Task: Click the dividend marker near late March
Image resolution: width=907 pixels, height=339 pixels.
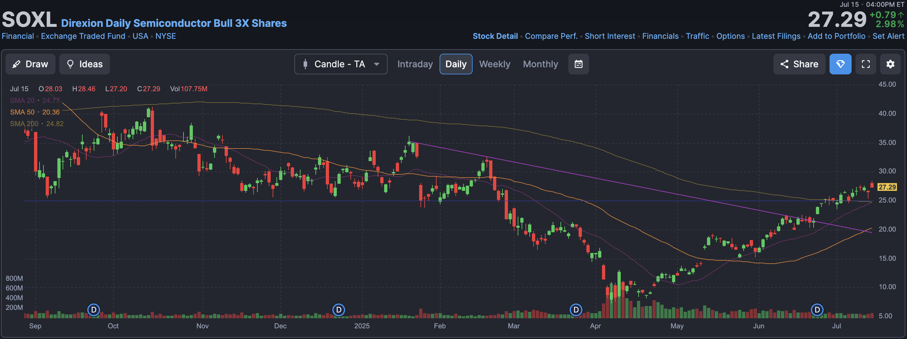Action: [x=576, y=310]
